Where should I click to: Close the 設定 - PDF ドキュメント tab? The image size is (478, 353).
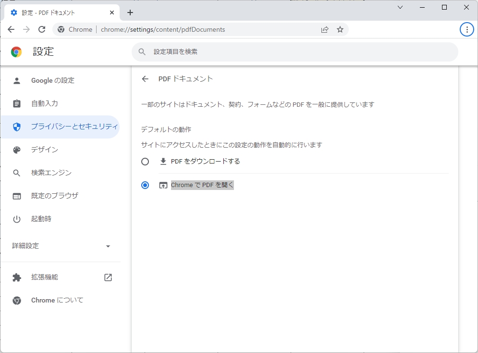point(112,13)
